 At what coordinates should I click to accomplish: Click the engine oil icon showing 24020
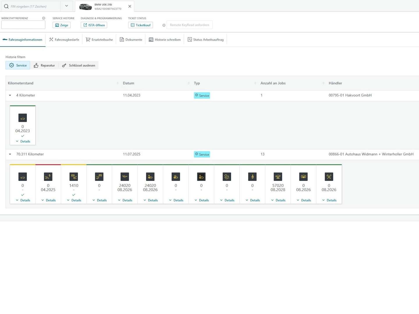(x=125, y=176)
